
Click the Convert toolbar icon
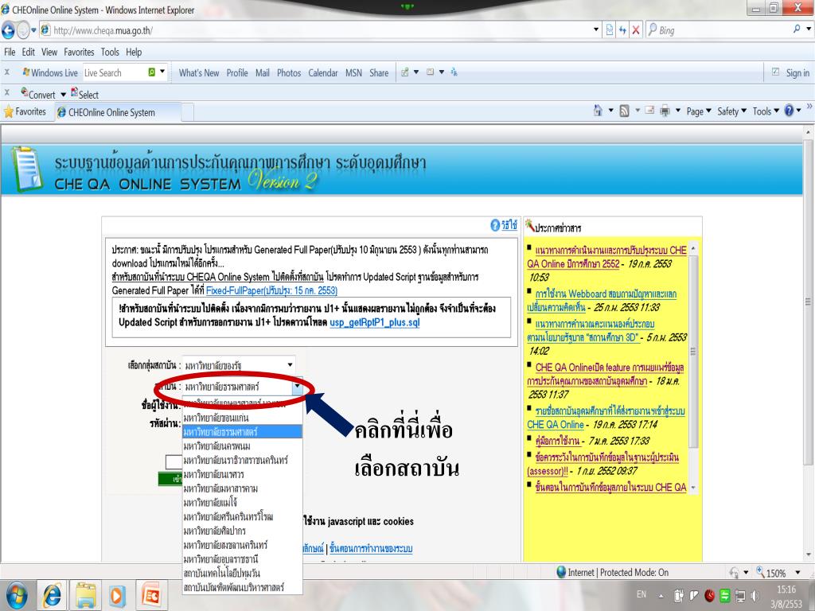[x=25, y=92]
